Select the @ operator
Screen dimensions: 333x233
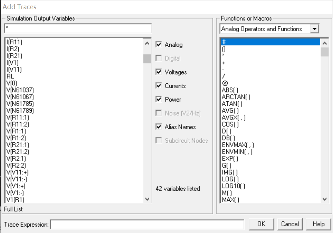click(225, 83)
